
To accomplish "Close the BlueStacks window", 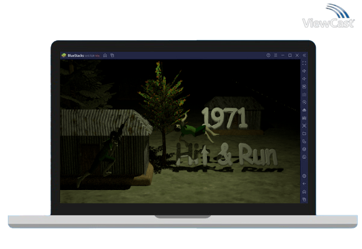I will pos(297,55).
